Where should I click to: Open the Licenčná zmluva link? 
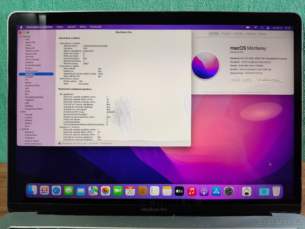coord(262,92)
